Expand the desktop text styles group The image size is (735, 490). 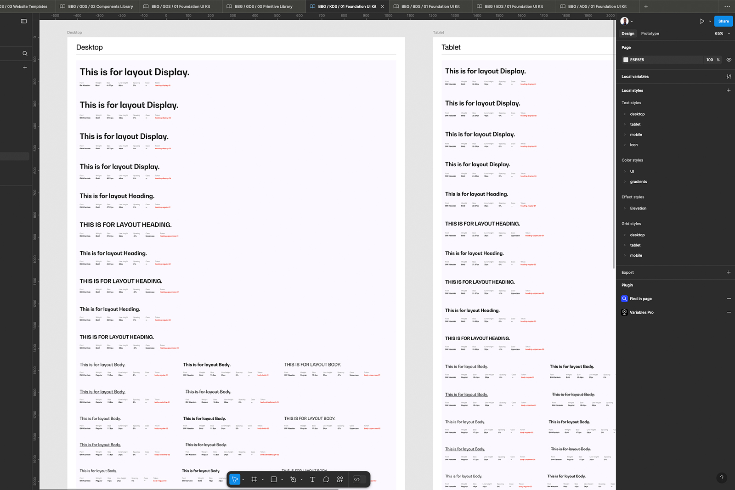tap(637, 114)
